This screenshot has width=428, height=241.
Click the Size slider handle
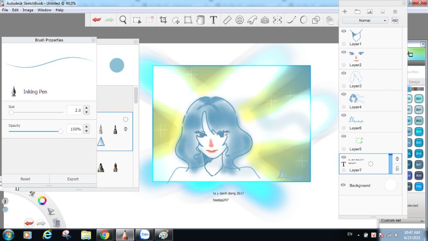(x=11, y=112)
